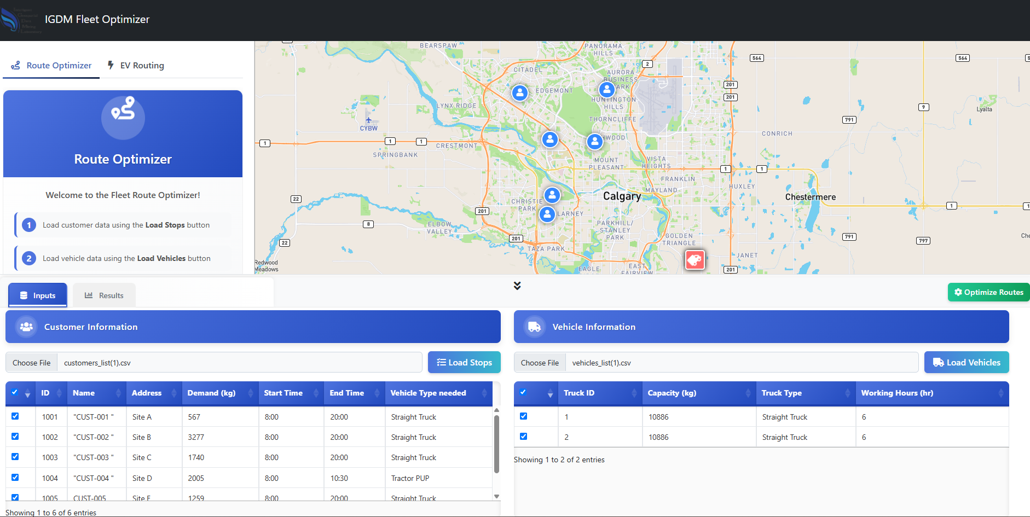Click the Load Stops button

(464, 362)
